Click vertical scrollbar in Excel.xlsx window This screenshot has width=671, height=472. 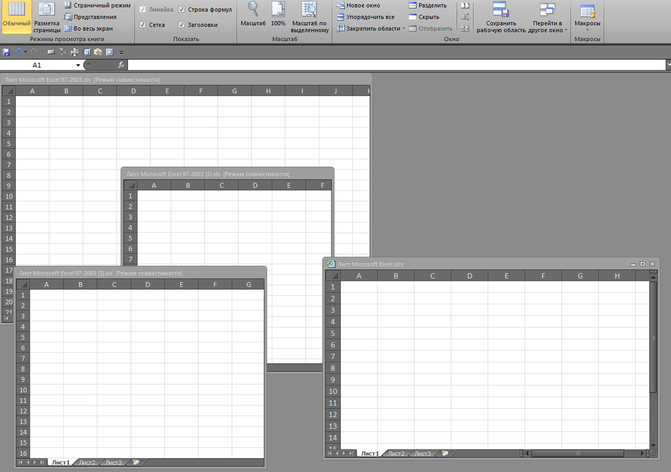coord(653,337)
